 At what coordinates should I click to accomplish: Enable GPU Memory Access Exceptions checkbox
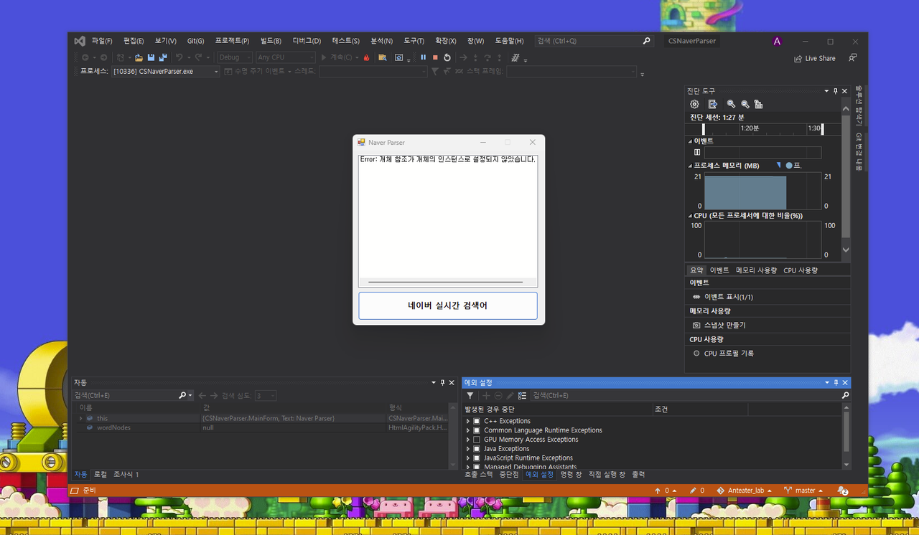(x=477, y=440)
